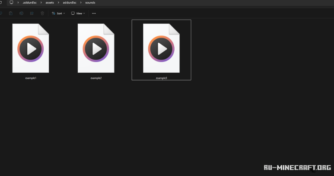Click the sounds breadcrumb in address bar

click(90, 3)
